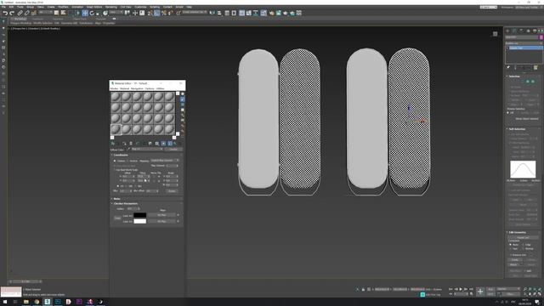
Task: Click the Render Production teapot icon
Action: tap(285, 13)
